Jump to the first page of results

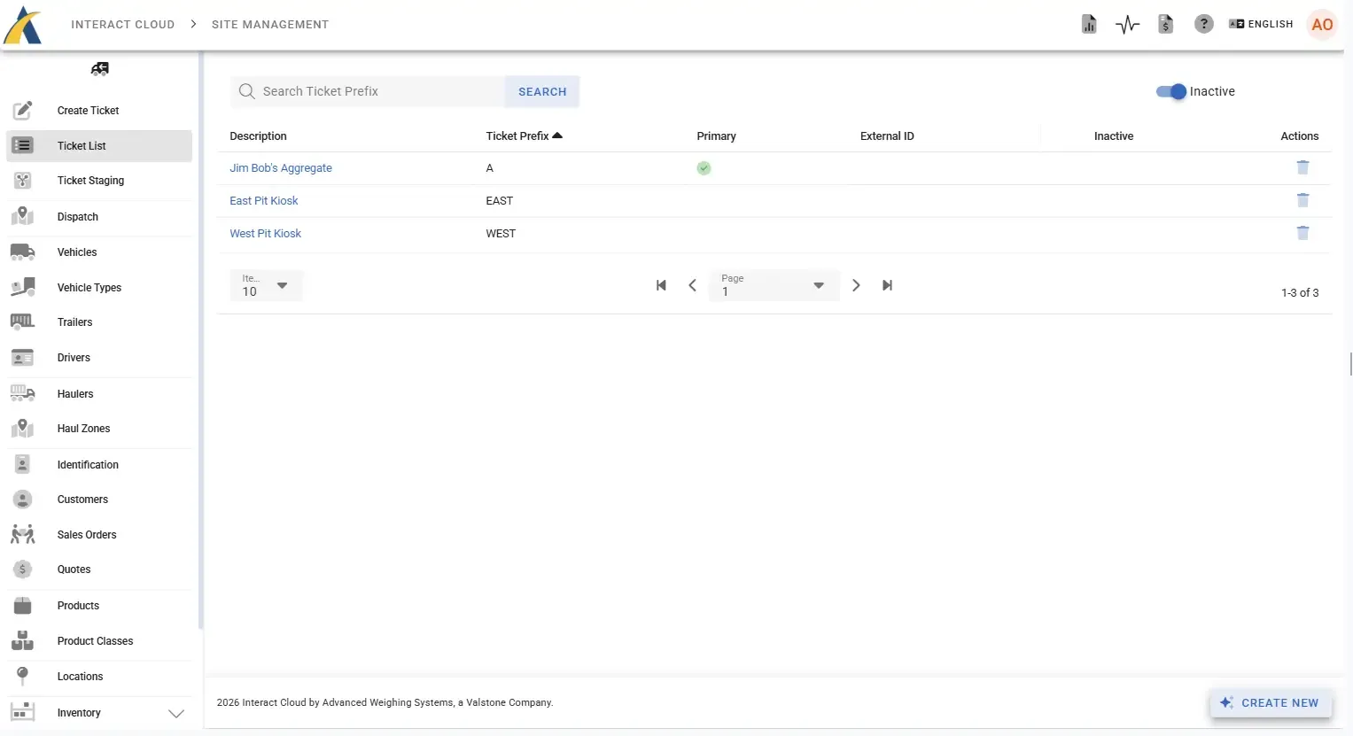tap(661, 285)
